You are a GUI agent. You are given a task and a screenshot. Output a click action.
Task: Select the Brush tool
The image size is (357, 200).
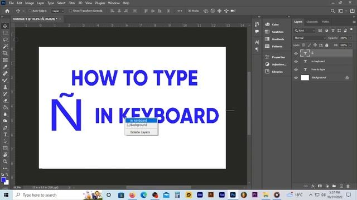point(5,80)
